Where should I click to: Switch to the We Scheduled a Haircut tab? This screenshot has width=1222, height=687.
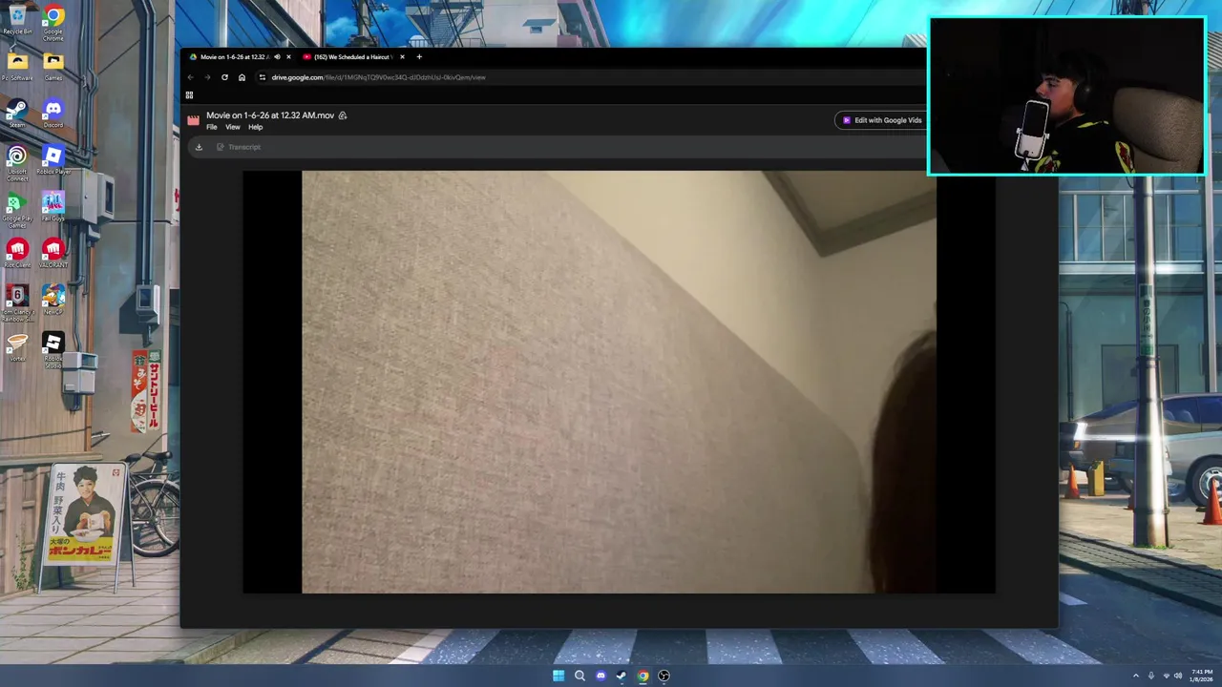pyautogui.click(x=353, y=56)
